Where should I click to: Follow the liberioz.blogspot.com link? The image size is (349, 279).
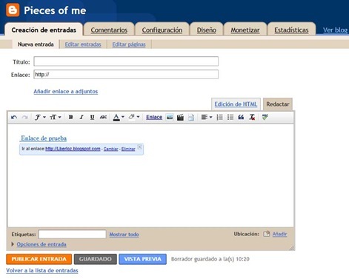[x=73, y=149]
